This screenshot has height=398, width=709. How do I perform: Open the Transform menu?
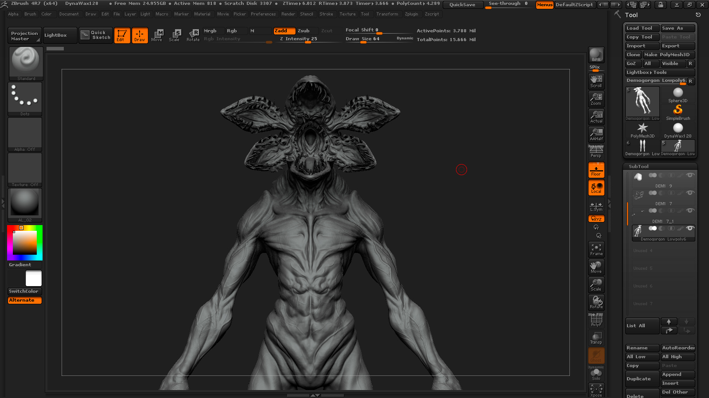(x=387, y=14)
